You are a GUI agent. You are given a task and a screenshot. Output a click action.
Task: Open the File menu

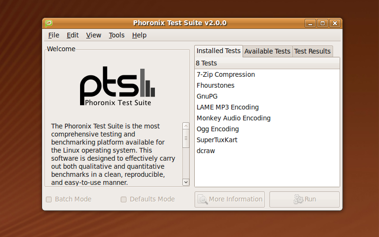click(x=54, y=35)
